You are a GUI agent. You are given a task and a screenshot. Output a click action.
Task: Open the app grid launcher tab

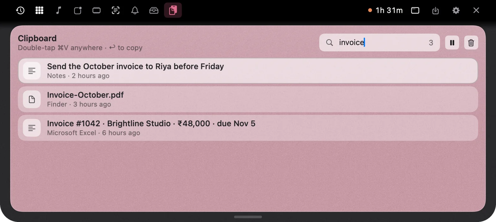point(39,10)
